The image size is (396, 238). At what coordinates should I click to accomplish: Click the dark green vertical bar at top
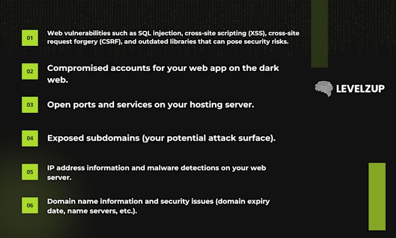tap(320, 34)
